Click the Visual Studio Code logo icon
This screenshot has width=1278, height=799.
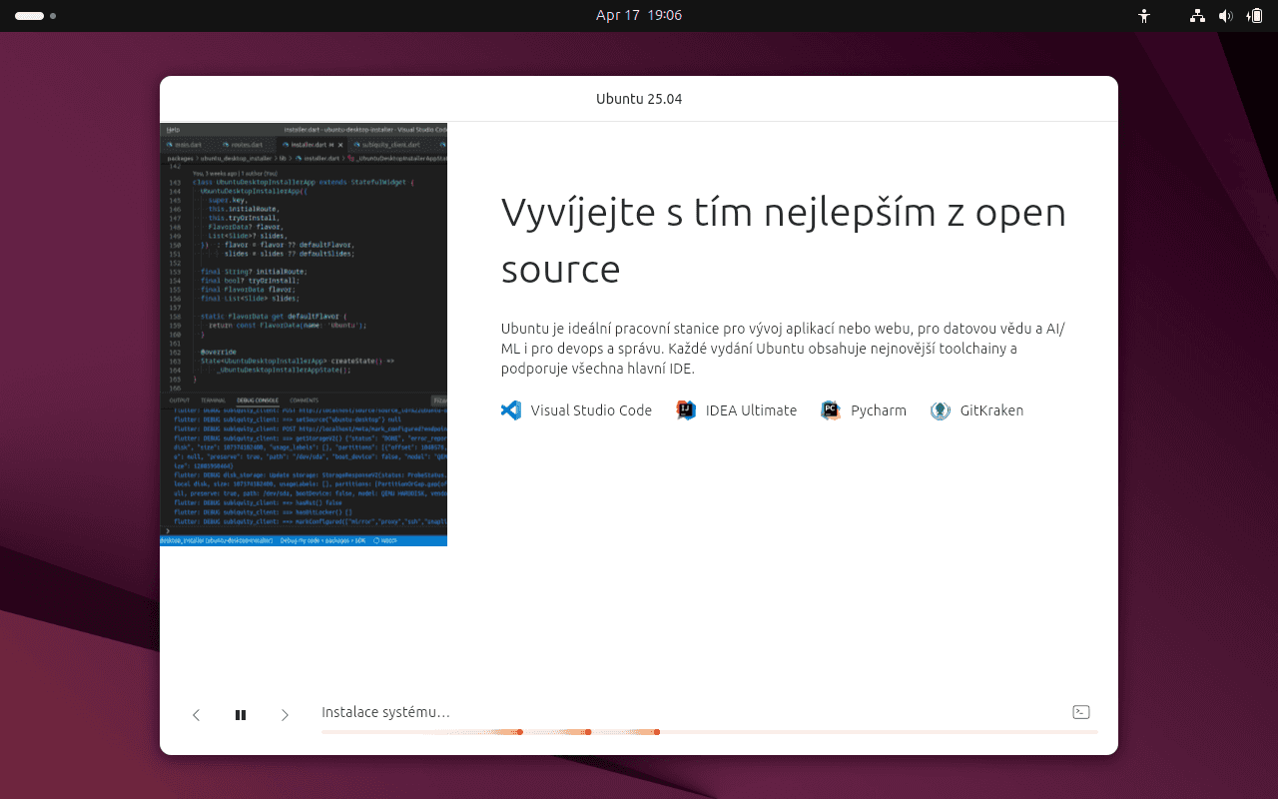pos(511,410)
